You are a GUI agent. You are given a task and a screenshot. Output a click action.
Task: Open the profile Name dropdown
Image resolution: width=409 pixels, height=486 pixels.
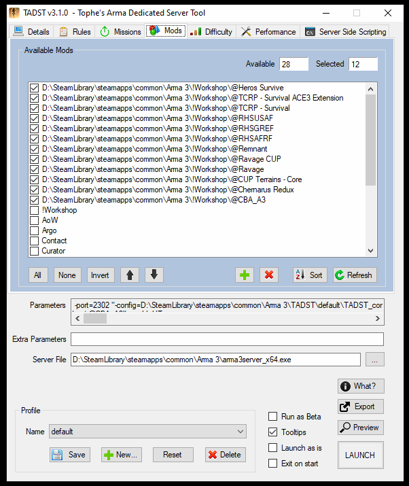pyautogui.click(x=147, y=432)
